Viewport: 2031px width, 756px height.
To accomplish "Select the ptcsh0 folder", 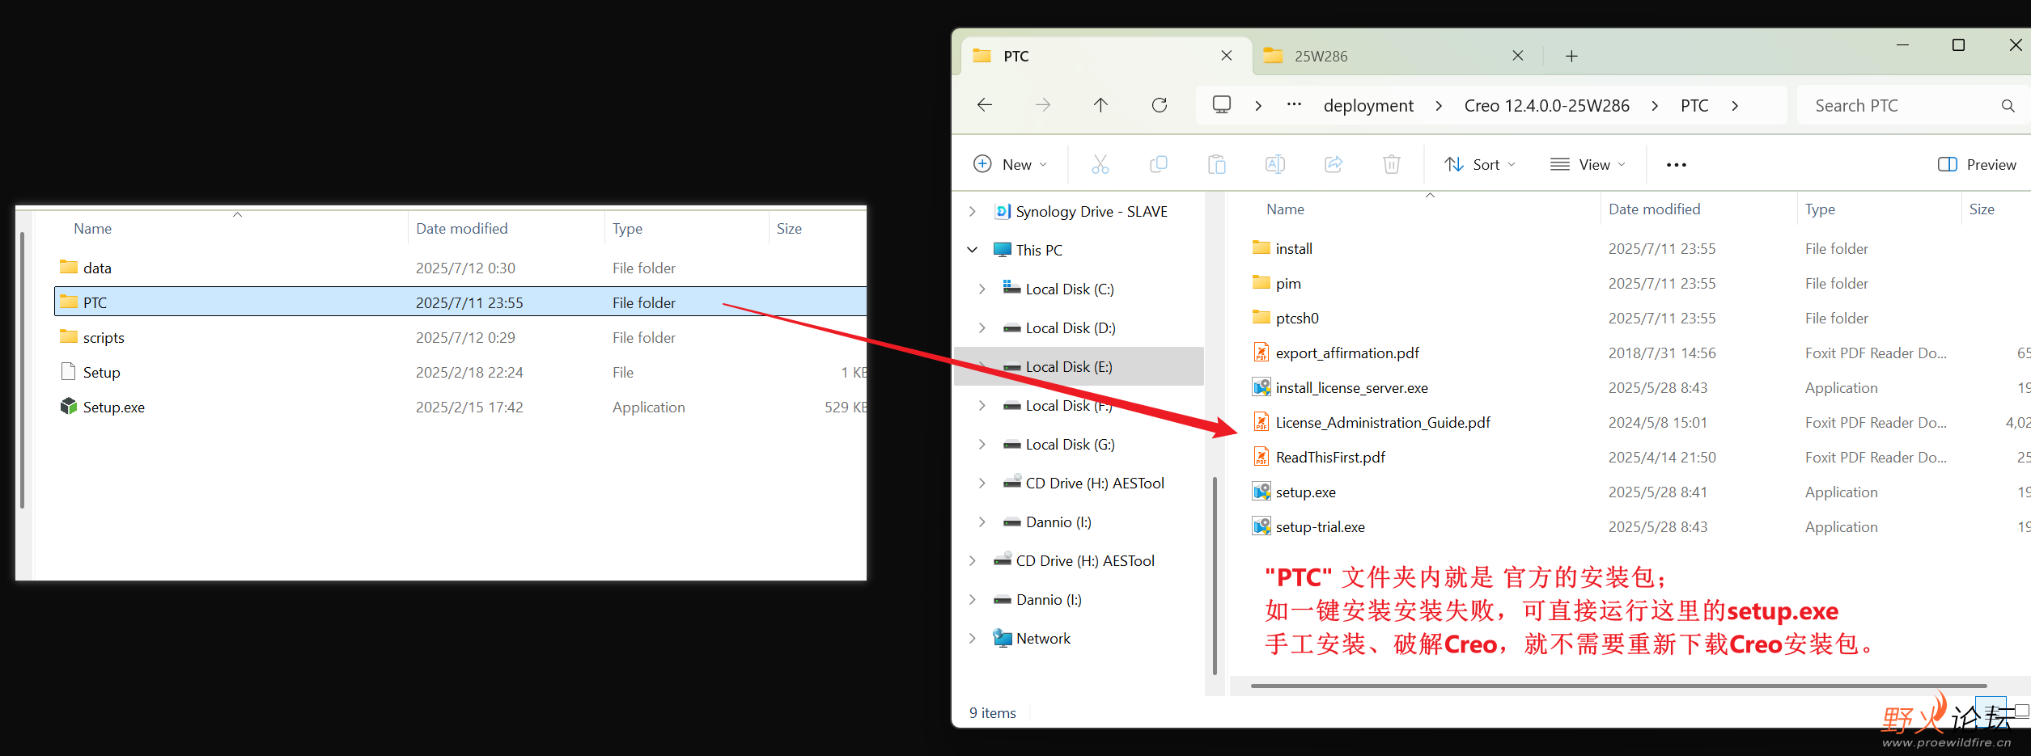I will pyautogui.click(x=1296, y=318).
